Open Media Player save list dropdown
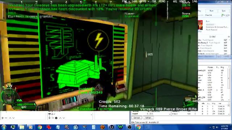Image resolution: width=232 pixels, height=130 pixels. [223, 15]
